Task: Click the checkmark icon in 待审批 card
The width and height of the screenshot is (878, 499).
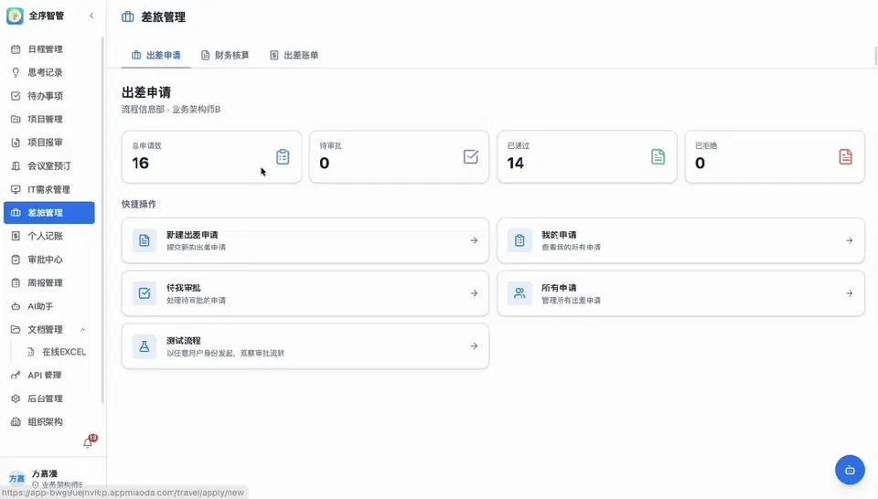Action: 471,156
